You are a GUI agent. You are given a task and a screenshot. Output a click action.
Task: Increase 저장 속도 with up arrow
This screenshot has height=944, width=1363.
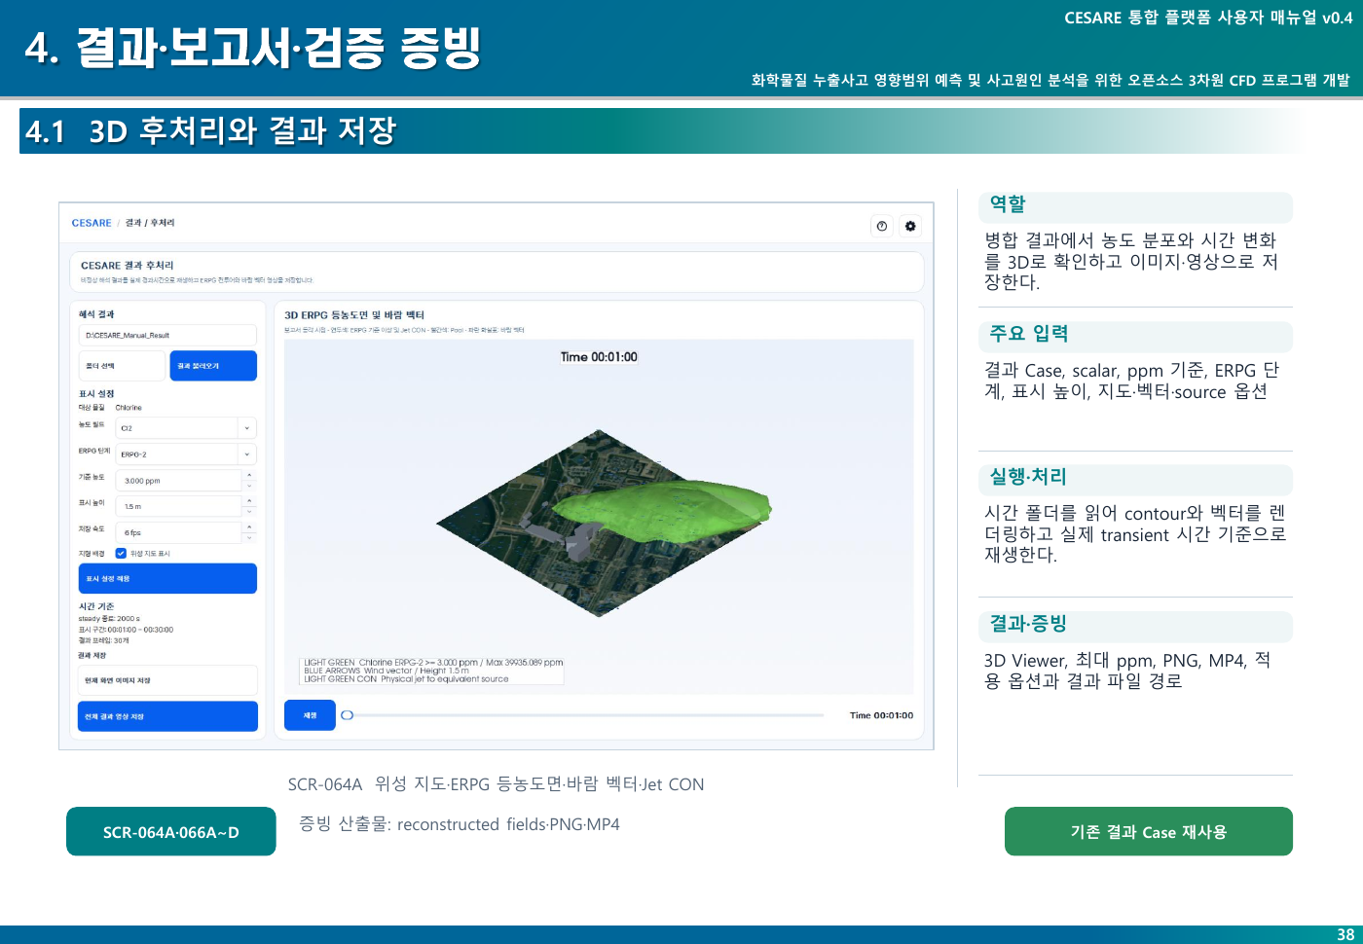(x=249, y=527)
